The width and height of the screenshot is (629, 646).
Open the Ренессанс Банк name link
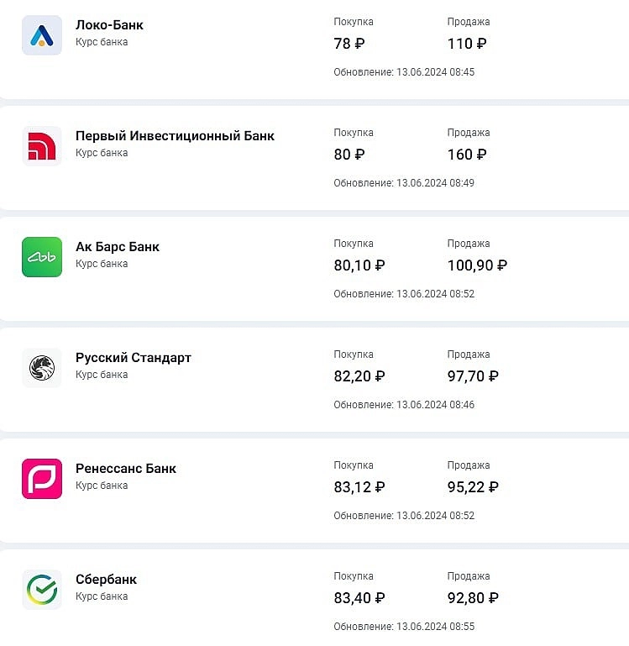(x=126, y=469)
